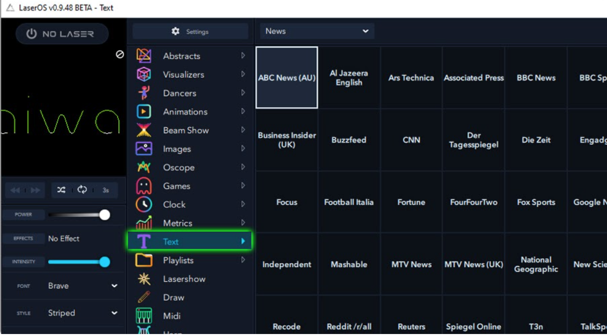
Task: Adjust the Intensity slider handle
Action: (104, 262)
